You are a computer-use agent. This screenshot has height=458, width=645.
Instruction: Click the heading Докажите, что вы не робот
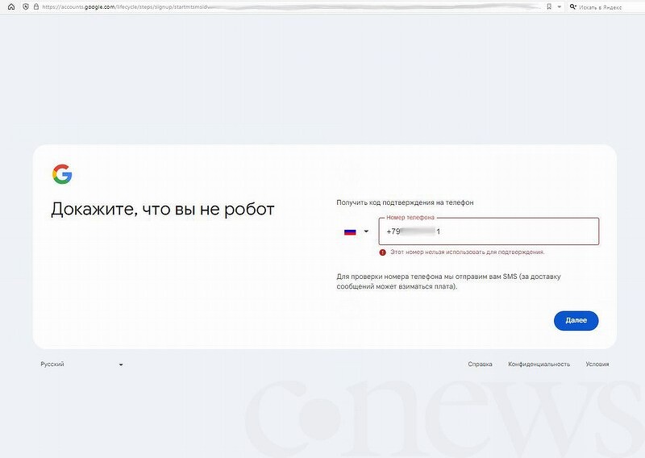[x=163, y=210]
